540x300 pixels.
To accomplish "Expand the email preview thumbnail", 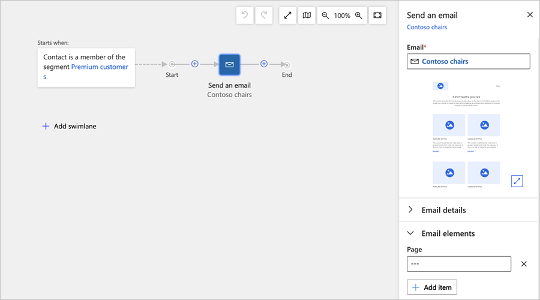I will [517, 181].
